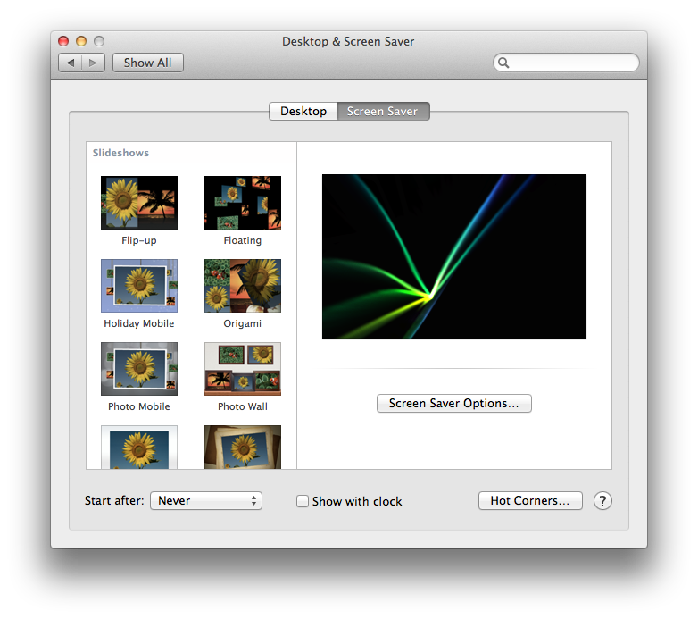Choose the Origami screen saver thumbnail
The height and width of the screenshot is (619, 698).
[x=243, y=286]
